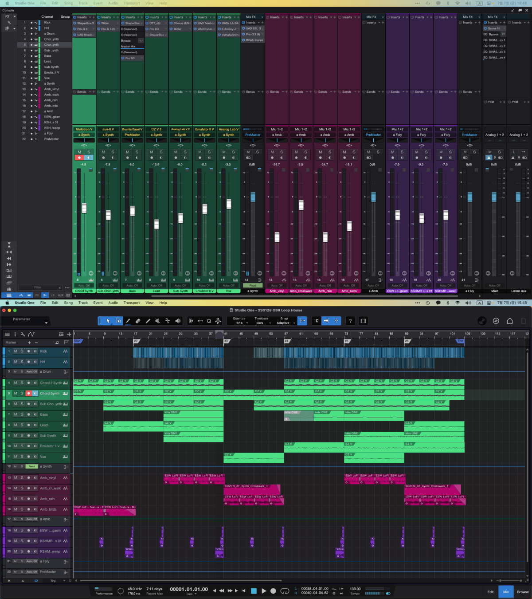Disable record arm on Chord Synth track
532x599 pixels.
[x=29, y=393]
